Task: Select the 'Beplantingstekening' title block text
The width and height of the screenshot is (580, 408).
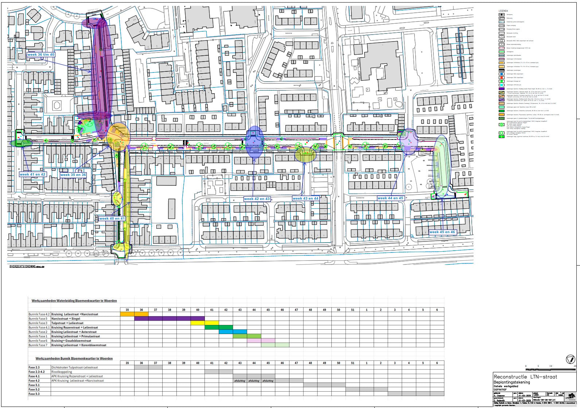Action: [511, 382]
